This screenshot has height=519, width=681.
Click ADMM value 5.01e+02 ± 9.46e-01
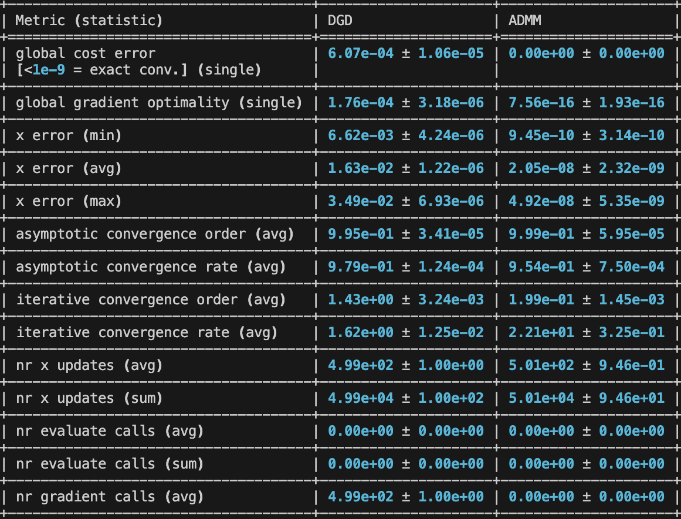587,365
